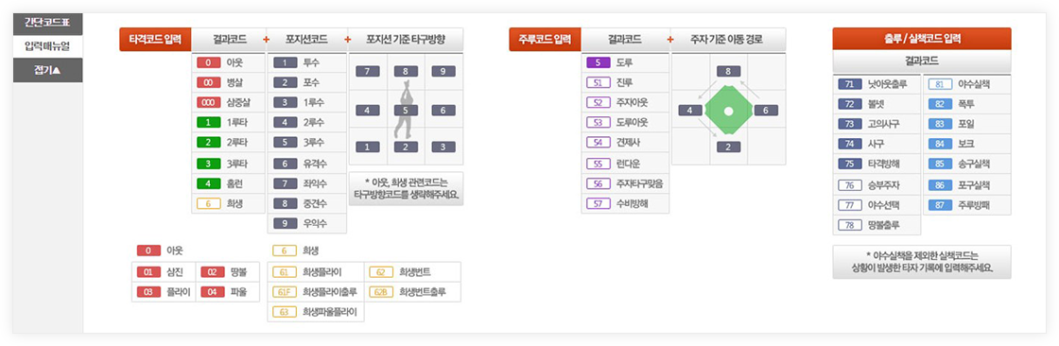Click the 03 badge for 플라이
The height and width of the screenshot is (346, 1059).
[x=148, y=292]
